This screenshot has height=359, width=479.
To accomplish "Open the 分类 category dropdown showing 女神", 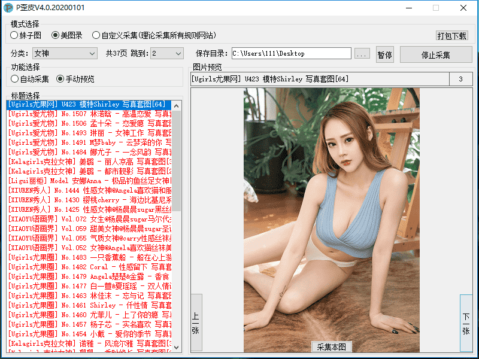I will click(65, 53).
